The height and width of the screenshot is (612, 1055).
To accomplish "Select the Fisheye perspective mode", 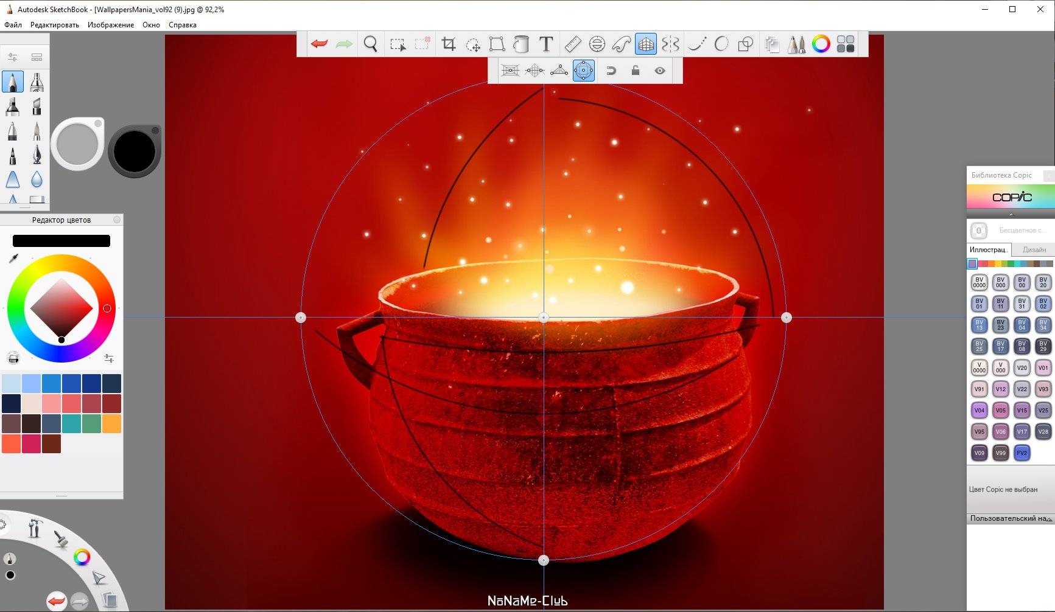I will point(583,71).
